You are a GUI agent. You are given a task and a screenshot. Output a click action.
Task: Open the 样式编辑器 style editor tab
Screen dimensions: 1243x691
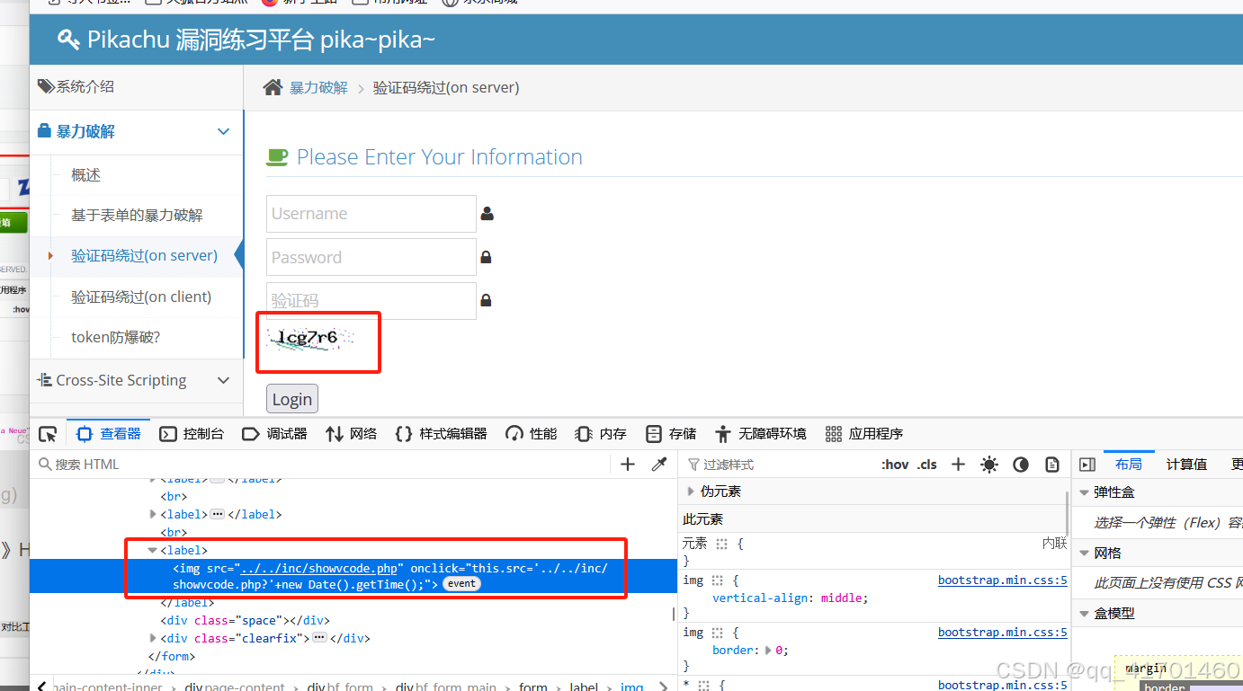(442, 434)
